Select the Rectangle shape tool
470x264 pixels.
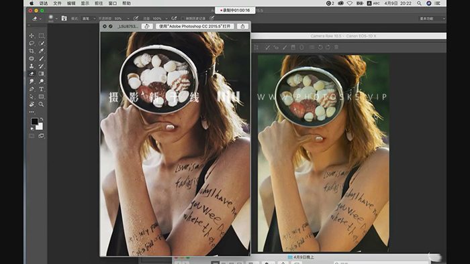click(42, 96)
